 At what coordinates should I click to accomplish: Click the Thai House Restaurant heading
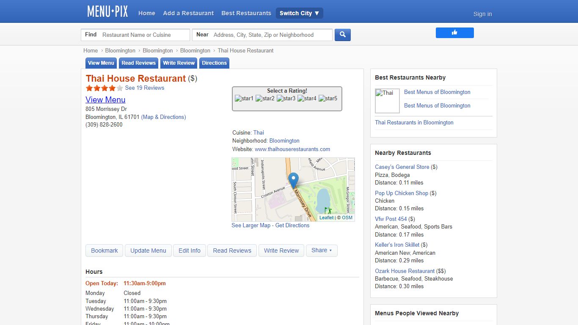tap(135, 79)
